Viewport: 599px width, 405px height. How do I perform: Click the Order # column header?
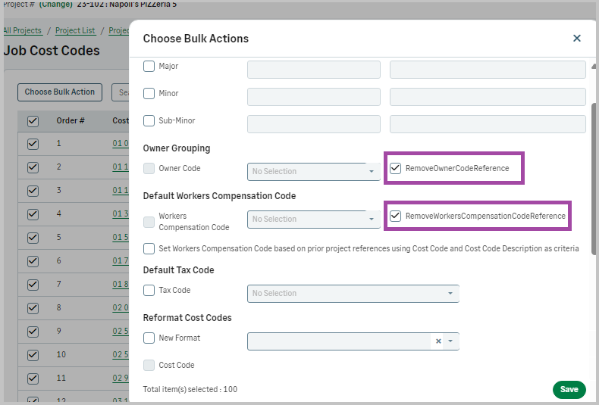pyautogui.click(x=71, y=121)
